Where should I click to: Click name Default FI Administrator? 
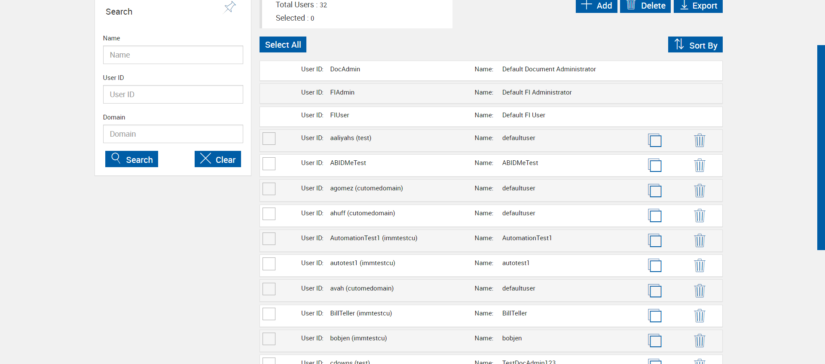pyautogui.click(x=537, y=92)
